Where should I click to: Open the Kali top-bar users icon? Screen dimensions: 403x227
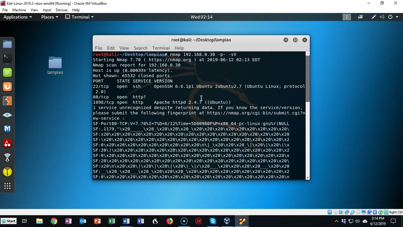[360, 17]
